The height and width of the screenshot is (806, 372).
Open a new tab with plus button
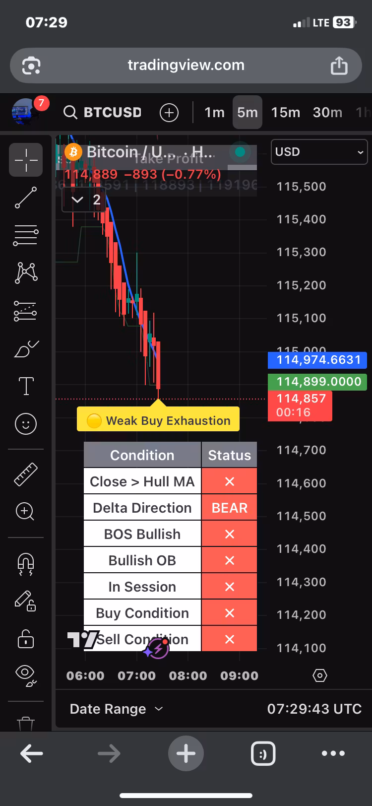[186, 753]
